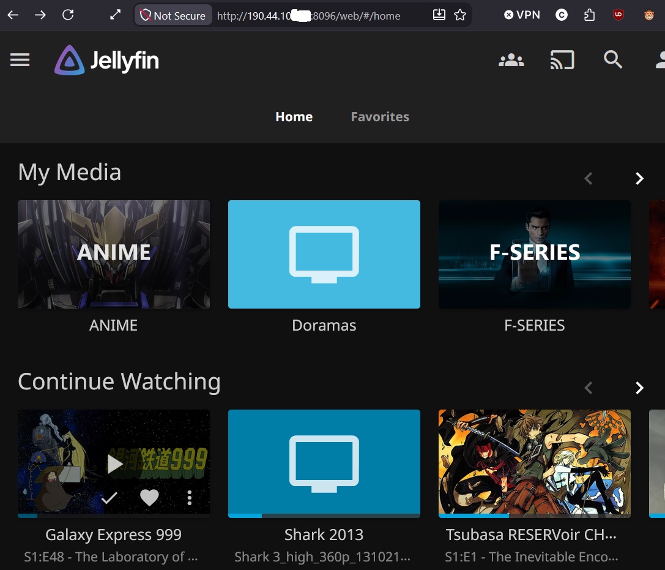Go back to the previous browser page
The height and width of the screenshot is (570, 665).
[13, 15]
